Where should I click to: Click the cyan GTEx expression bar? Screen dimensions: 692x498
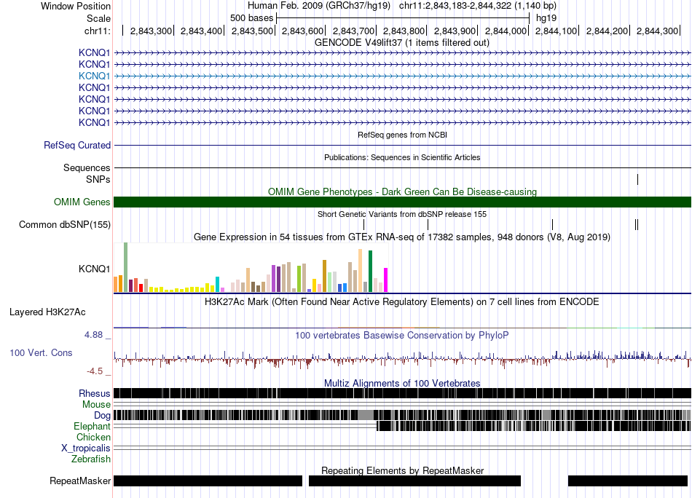click(x=218, y=285)
